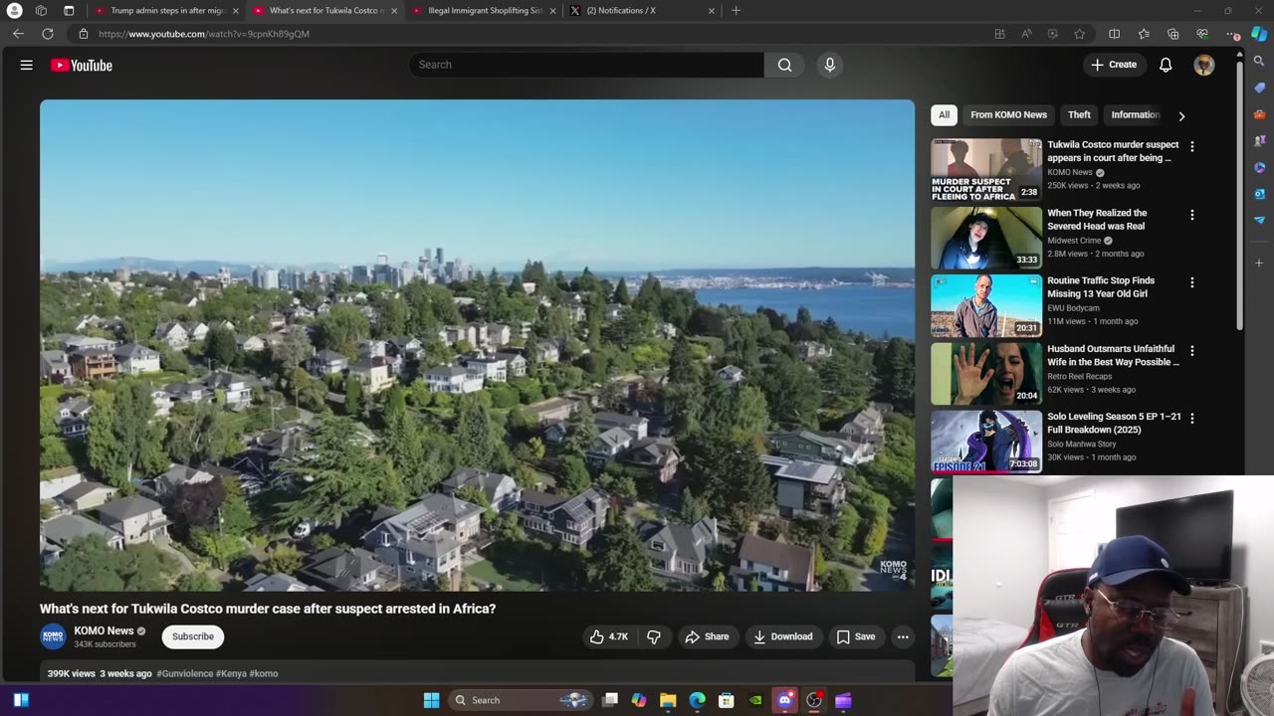Open Edge read aloud icon

pyautogui.click(x=1026, y=34)
